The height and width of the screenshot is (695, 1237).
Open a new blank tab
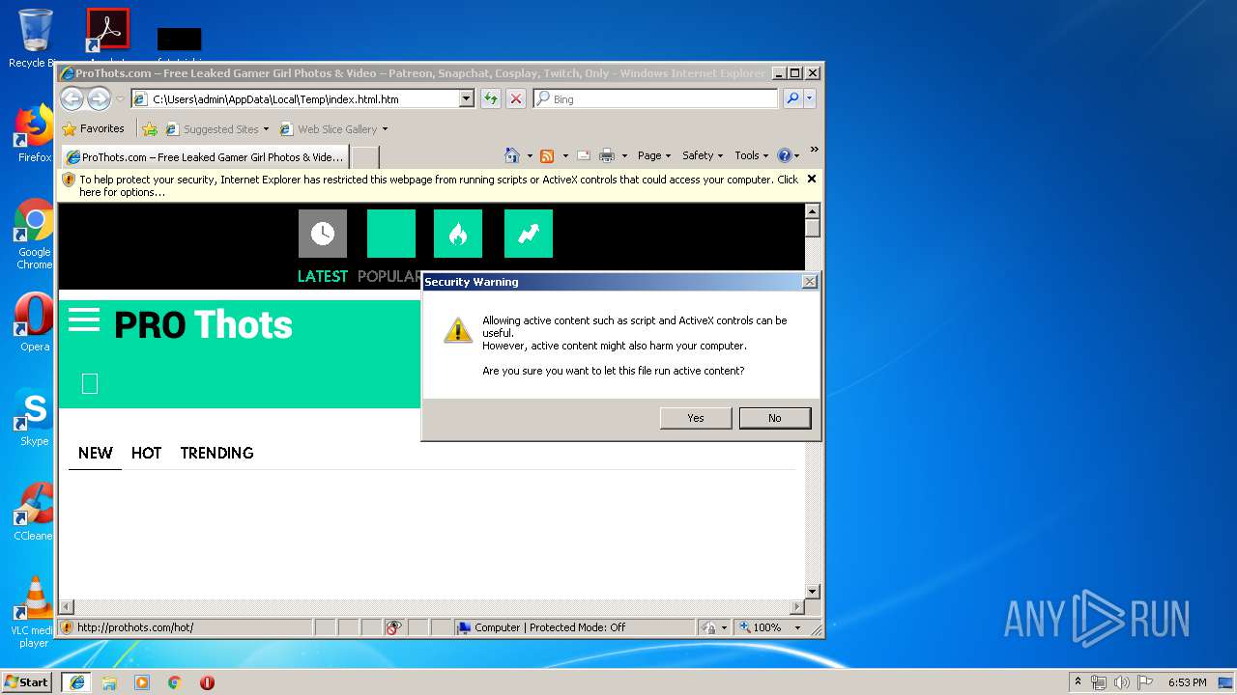364,157
